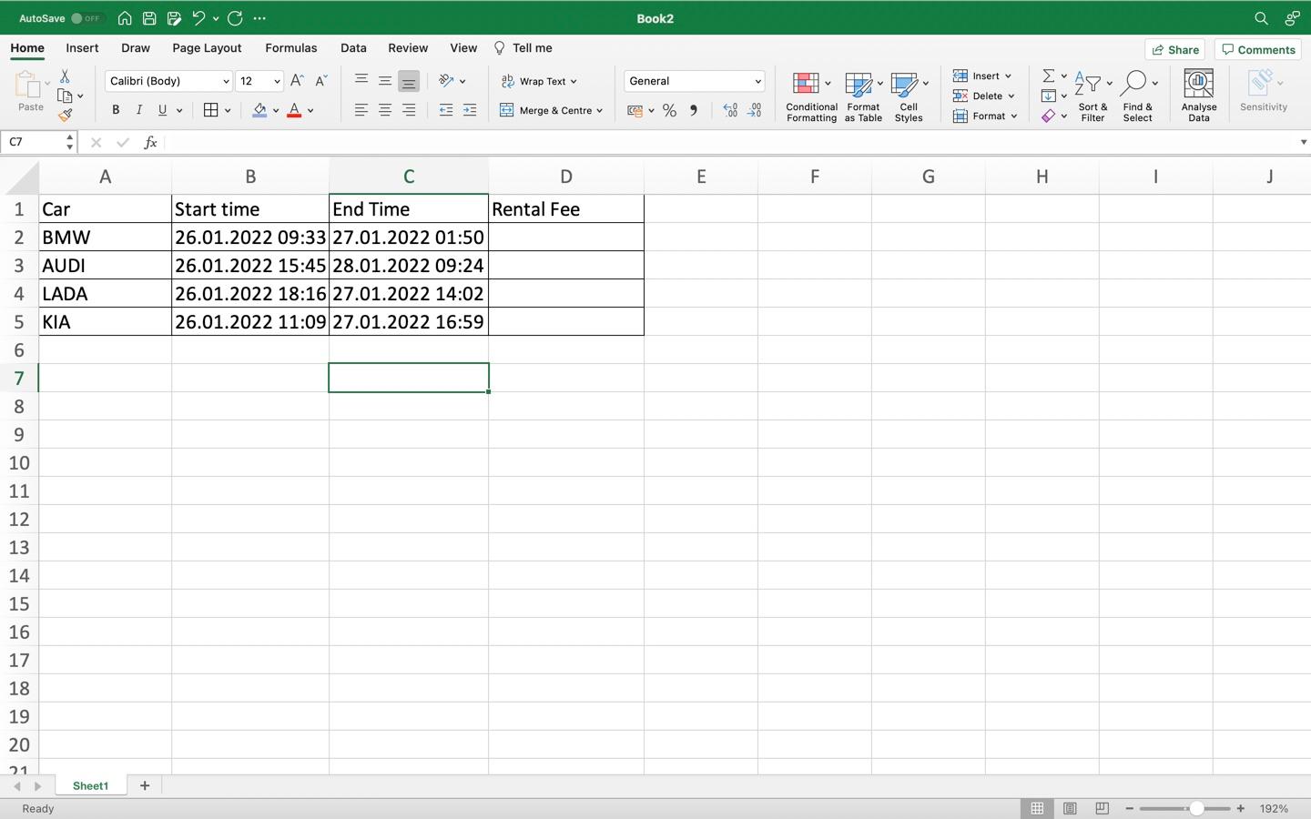This screenshot has height=819, width=1311.
Task: Toggle bottom vertical alignment button
Action: pos(409,81)
